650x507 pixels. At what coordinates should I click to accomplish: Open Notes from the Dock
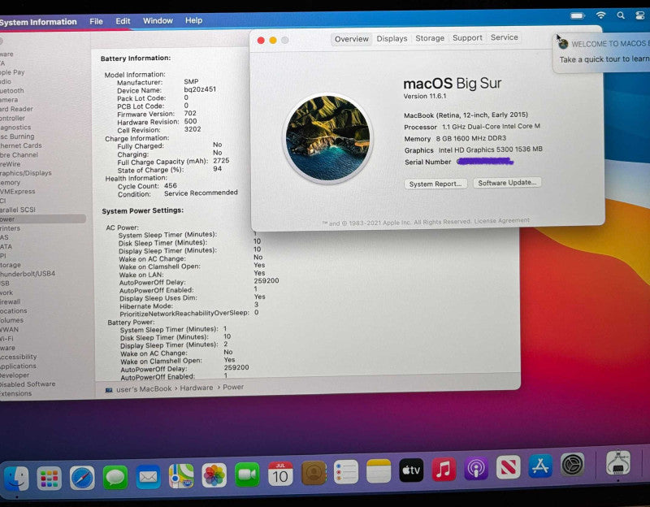379,471
